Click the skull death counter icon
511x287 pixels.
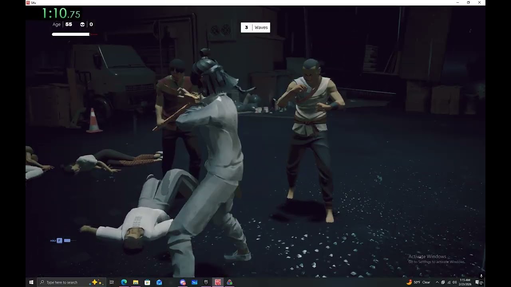(x=82, y=24)
